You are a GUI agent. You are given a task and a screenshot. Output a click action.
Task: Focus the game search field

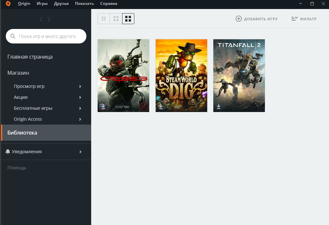(x=46, y=36)
